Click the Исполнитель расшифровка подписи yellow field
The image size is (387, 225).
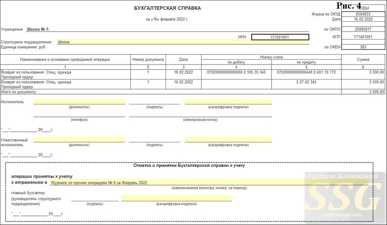228,102
